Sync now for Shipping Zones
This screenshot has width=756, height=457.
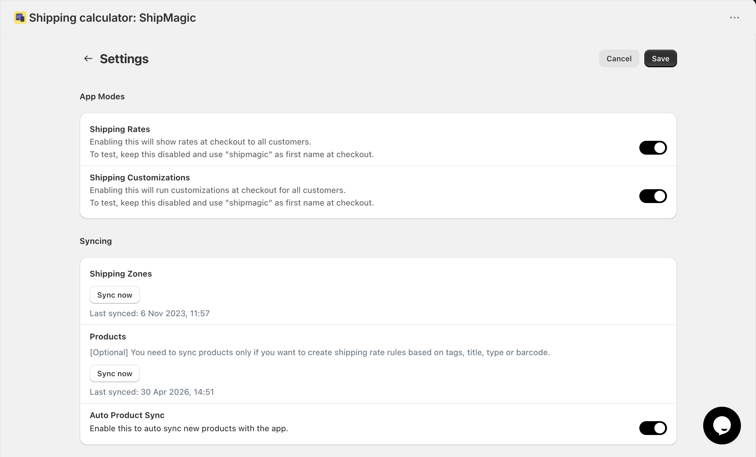[x=115, y=295]
